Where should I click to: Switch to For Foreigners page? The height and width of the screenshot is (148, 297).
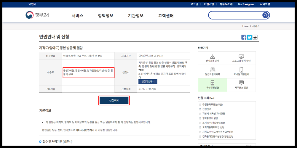[246, 4]
